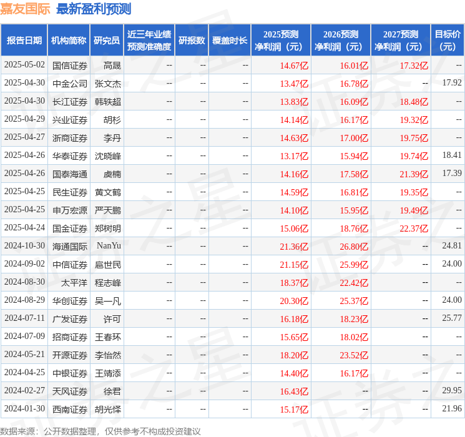
Task: Click the 19.32亿 profit value
Action: pos(414,120)
